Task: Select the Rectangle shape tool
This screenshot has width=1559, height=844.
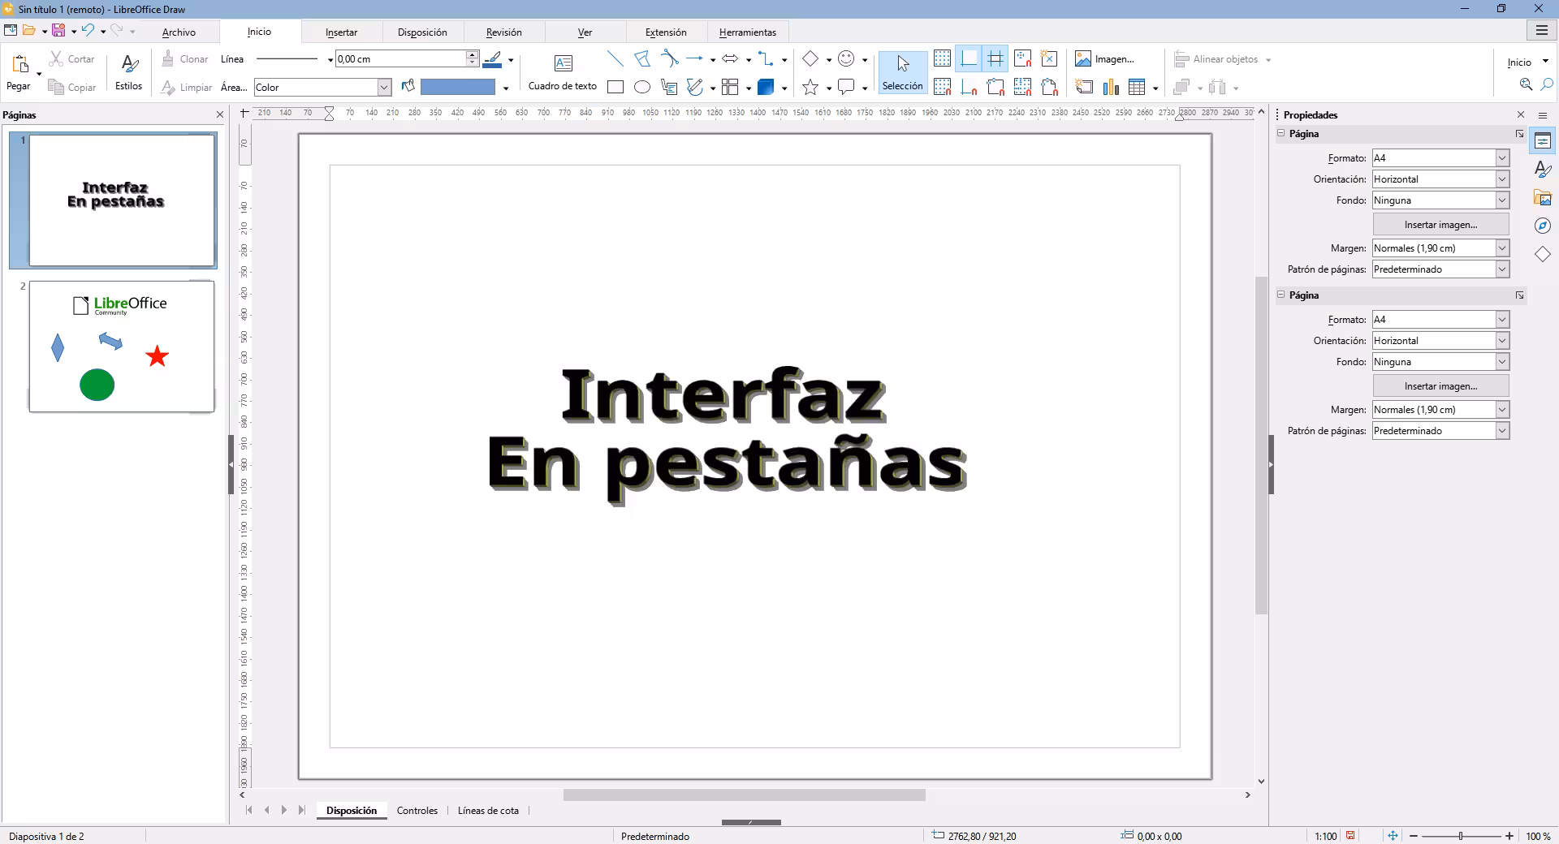Action: pyautogui.click(x=615, y=88)
